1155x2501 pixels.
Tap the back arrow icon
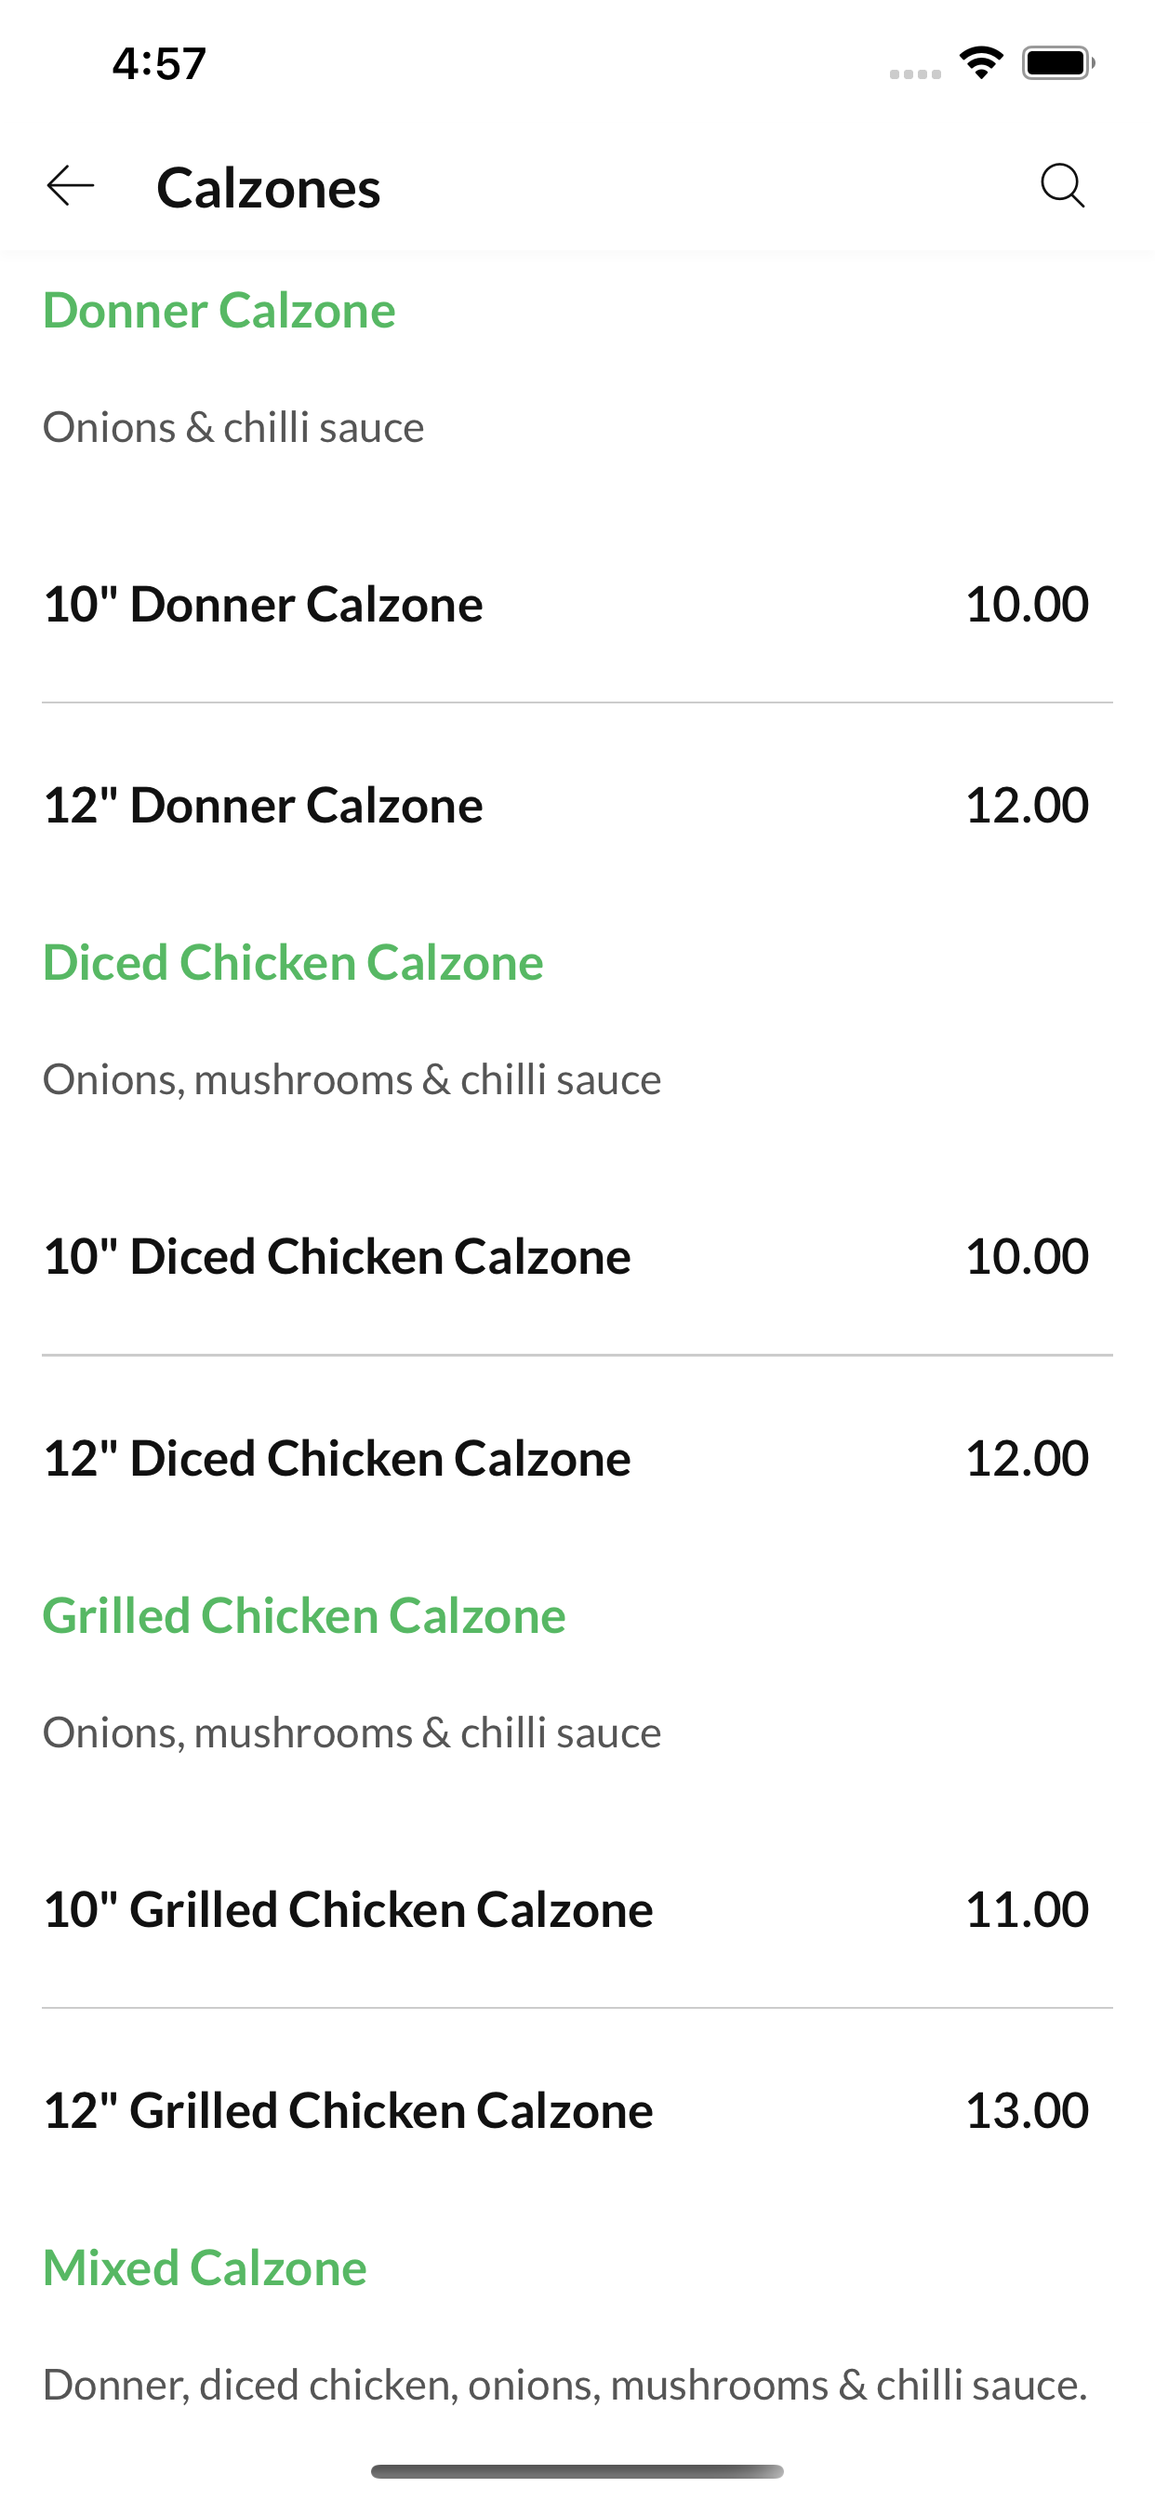[x=71, y=185]
